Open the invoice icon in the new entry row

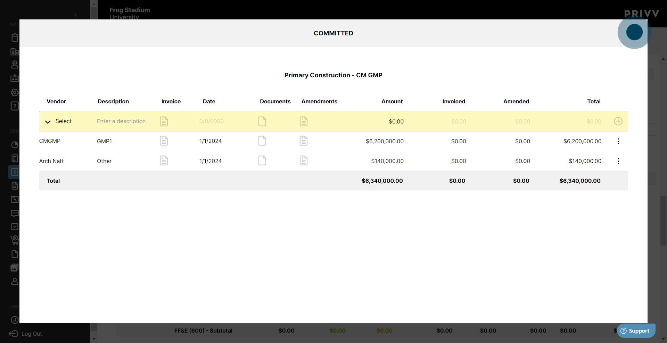(164, 121)
